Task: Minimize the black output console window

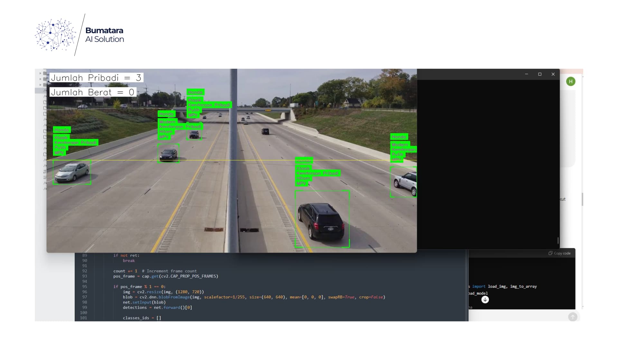Action: (x=527, y=74)
